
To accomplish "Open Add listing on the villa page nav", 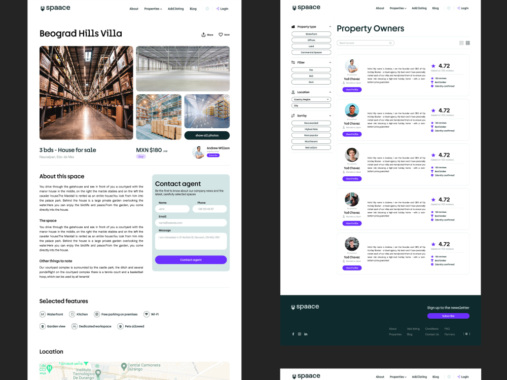I will click(175, 9).
